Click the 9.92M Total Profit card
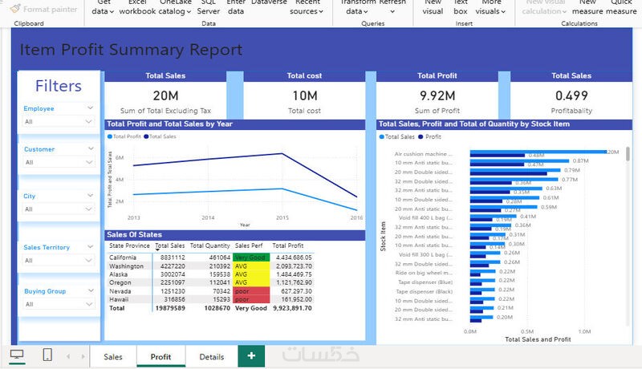 pos(437,95)
